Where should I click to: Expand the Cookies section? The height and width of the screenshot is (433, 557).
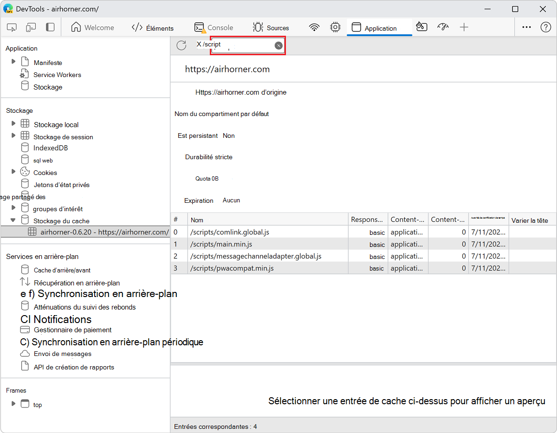pyautogui.click(x=13, y=172)
